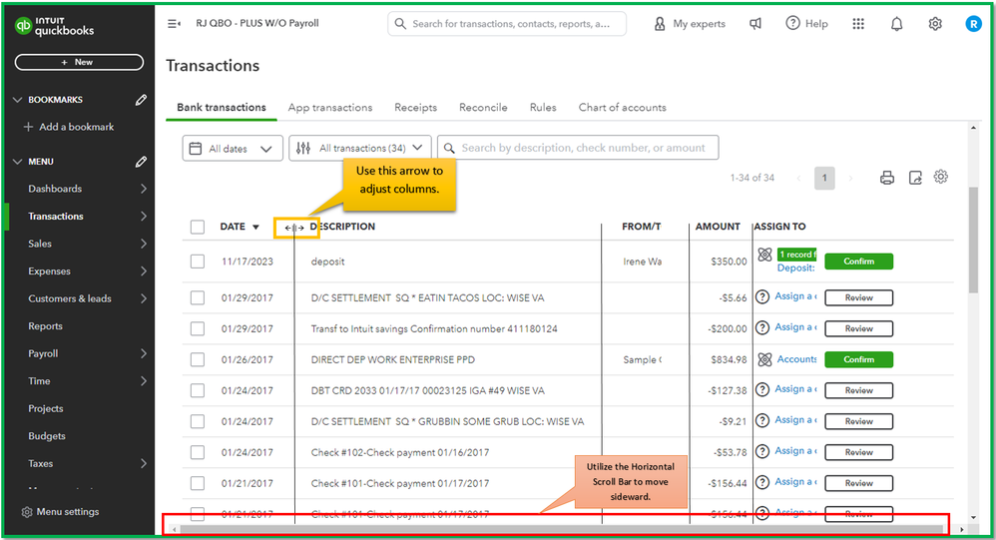Open the settings gear in the header
Viewport: 996px width, 540px height.
[x=935, y=24]
